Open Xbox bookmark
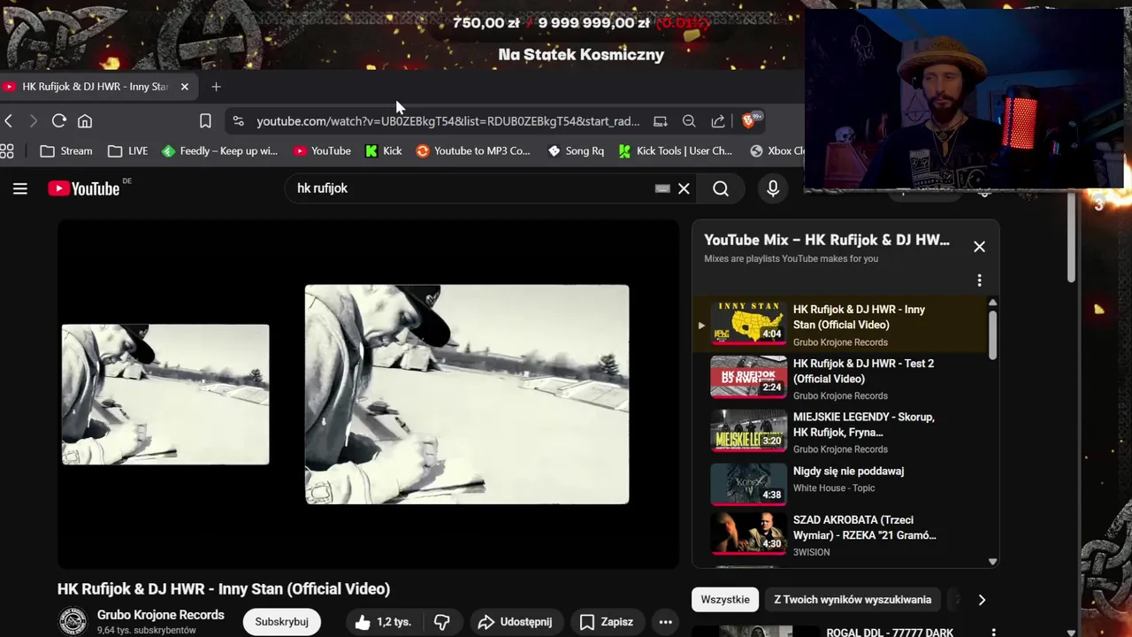 [x=777, y=151]
